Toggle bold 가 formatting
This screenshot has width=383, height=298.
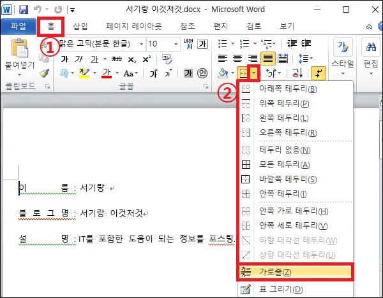click(x=64, y=59)
